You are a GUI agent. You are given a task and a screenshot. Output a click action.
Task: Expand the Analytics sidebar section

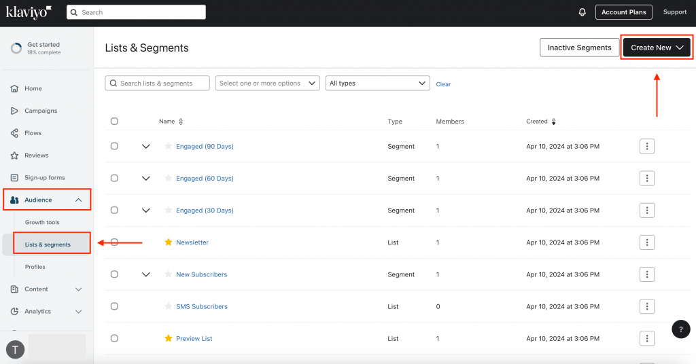pyautogui.click(x=79, y=311)
